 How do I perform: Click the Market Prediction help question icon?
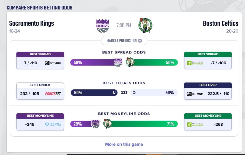(x=140, y=41)
